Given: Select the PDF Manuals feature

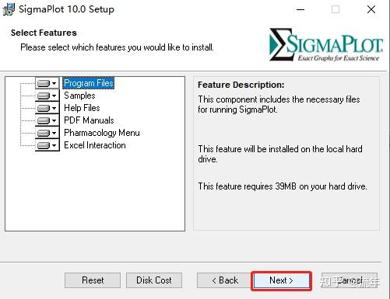Looking at the screenshot, I should (89, 120).
